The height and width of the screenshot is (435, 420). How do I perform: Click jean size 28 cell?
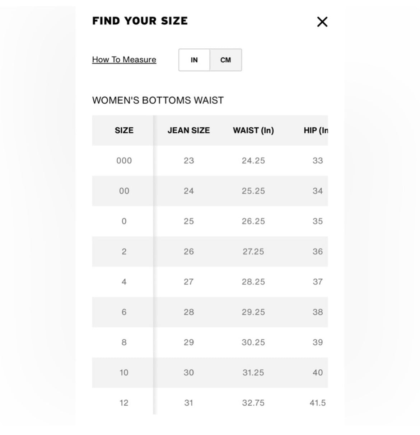188,312
